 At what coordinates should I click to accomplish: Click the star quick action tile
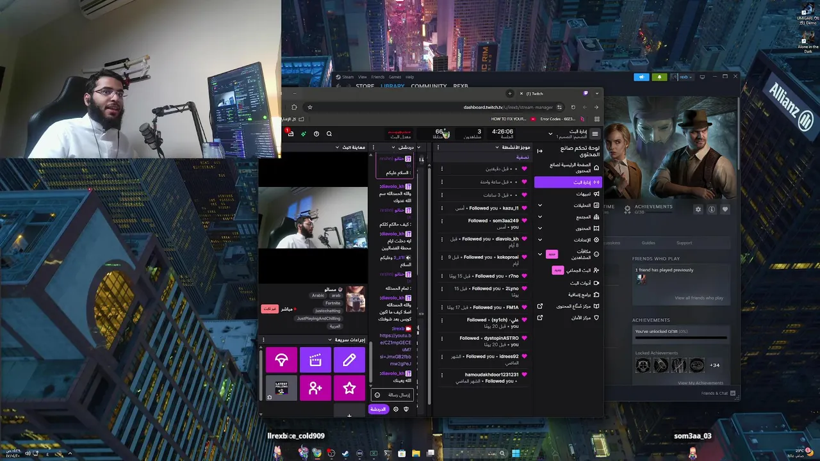[x=349, y=388]
